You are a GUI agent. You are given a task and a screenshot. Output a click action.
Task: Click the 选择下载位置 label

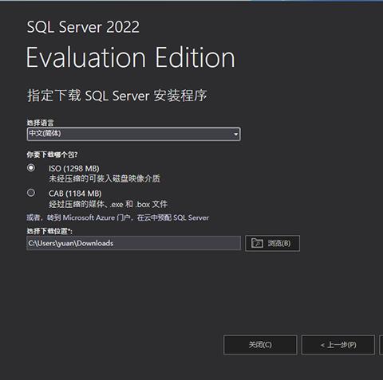[49, 231]
